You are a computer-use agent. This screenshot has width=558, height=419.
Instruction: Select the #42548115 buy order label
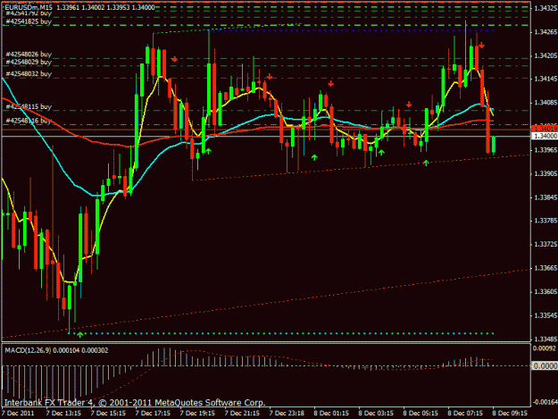coord(29,107)
